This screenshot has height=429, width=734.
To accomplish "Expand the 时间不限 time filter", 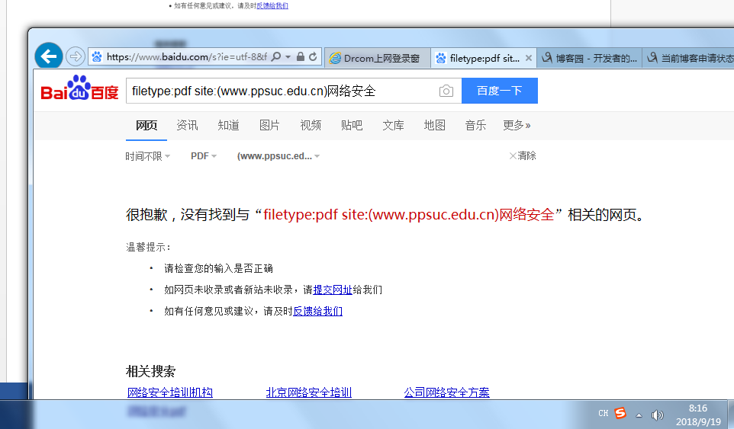I will (147, 156).
